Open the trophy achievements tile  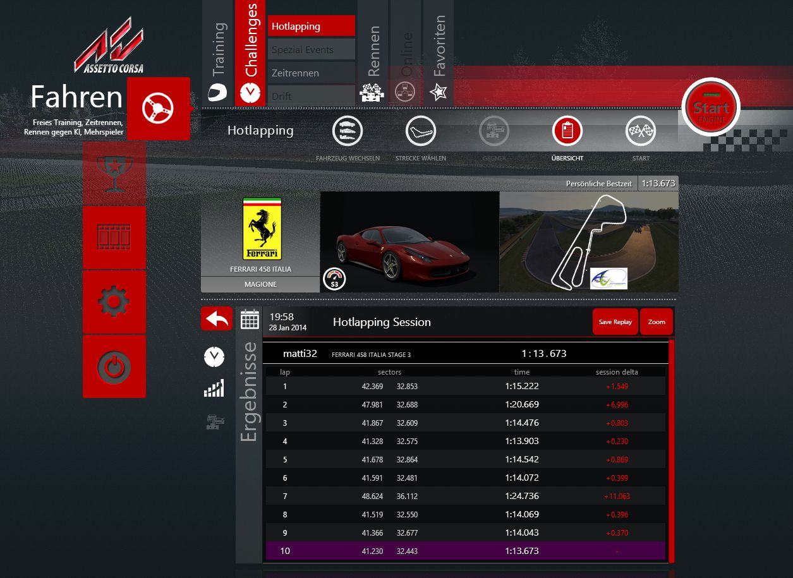click(114, 172)
